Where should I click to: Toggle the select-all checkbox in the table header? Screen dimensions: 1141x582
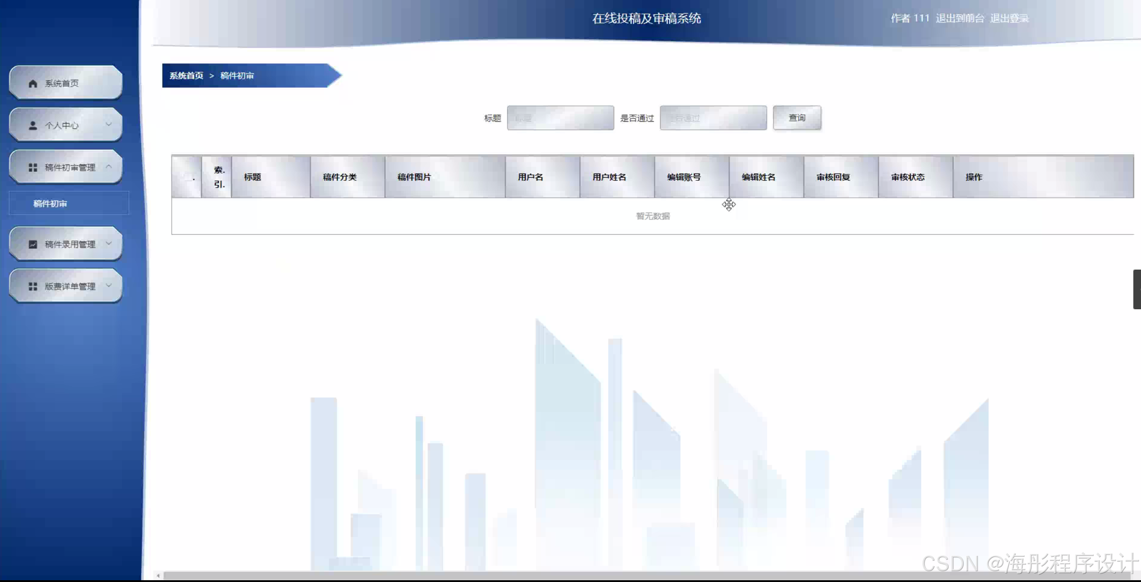pyautogui.click(x=188, y=177)
